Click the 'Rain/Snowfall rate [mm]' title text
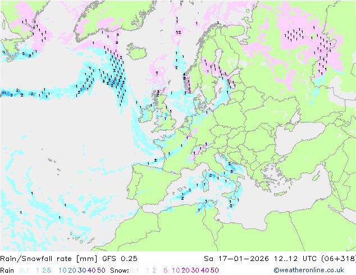 tap(49, 259)
